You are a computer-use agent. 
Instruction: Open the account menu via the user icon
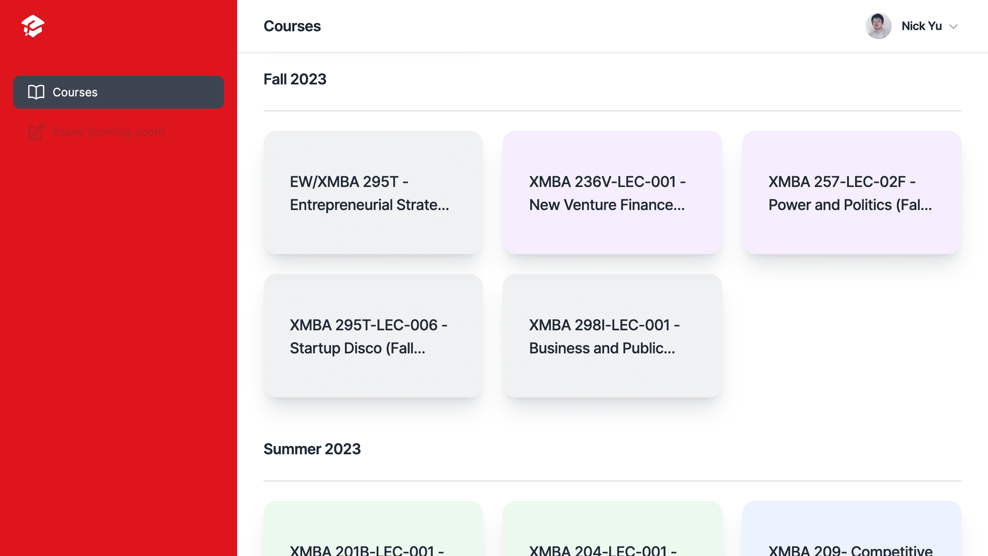point(878,26)
